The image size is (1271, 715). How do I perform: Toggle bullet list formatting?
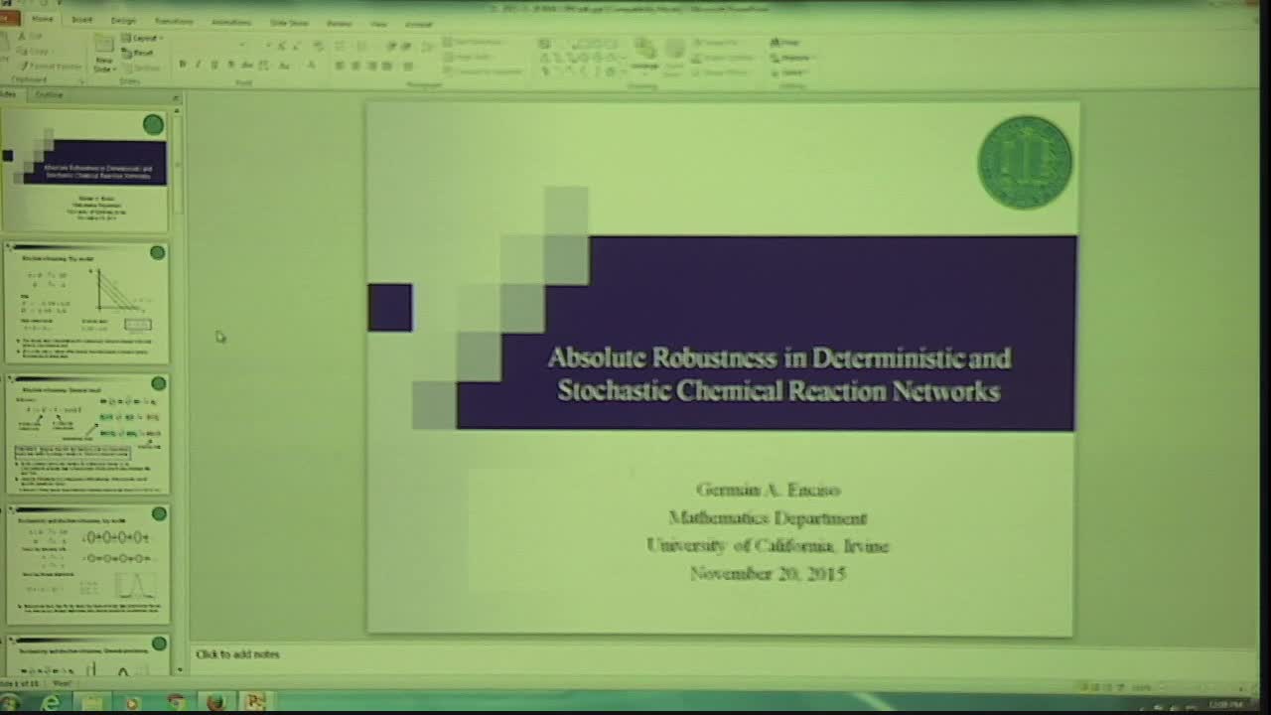click(339, 43)
